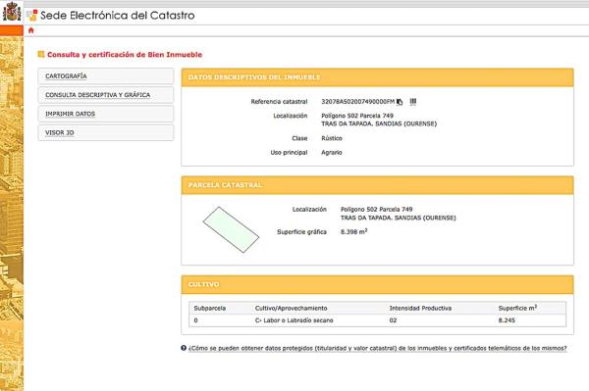Click the Subparcela column header
Screen dimensions: 589x391
point(210,308)
